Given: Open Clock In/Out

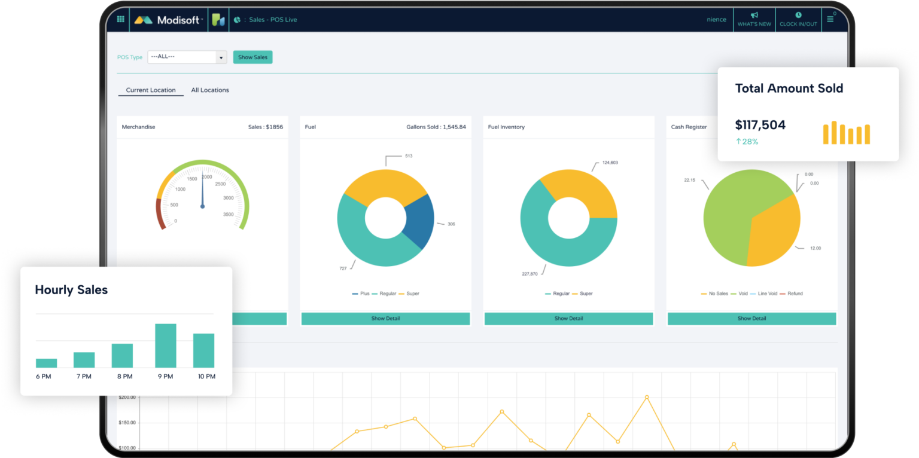Looking at the screenshot, I should (x=798, y=19).
